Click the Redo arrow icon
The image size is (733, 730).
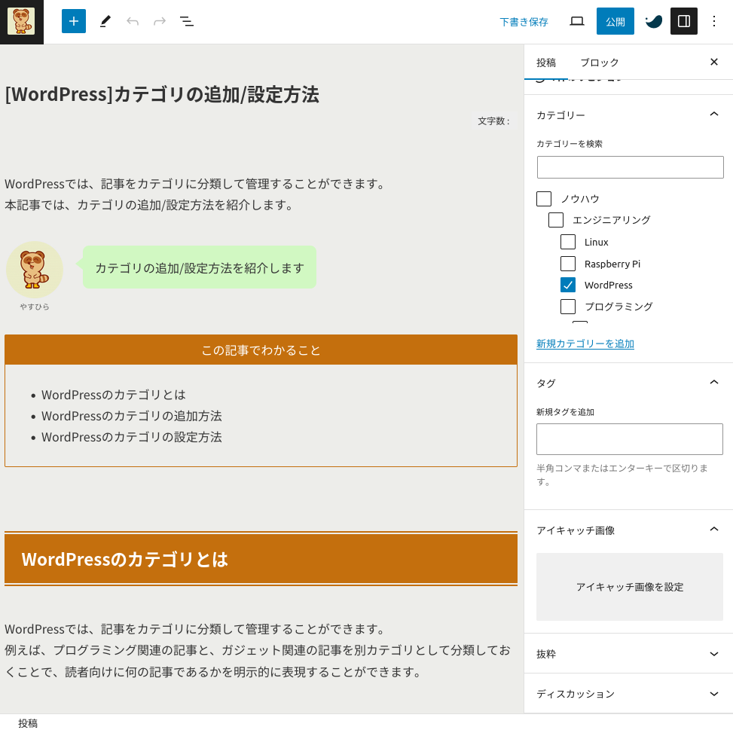tap(160, 22)
